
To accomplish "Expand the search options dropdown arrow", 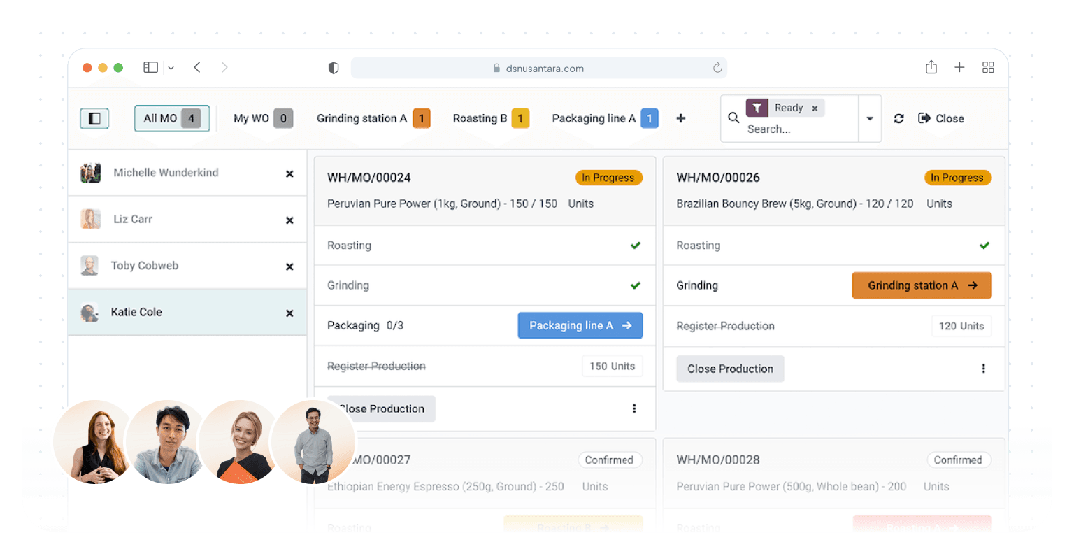I will click(870, 118).
